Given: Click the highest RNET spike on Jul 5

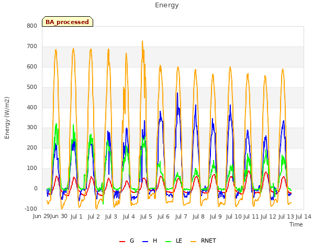Looking at the screenshot, I should pyautogui.click(x=142, y=41).
